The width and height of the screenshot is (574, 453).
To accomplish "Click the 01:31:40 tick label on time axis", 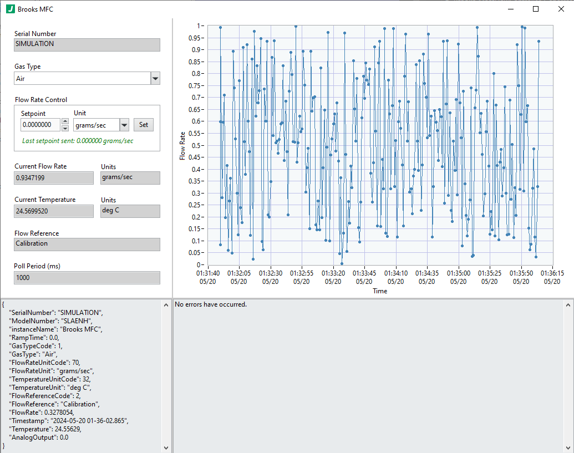I will (x=208, y=277).
